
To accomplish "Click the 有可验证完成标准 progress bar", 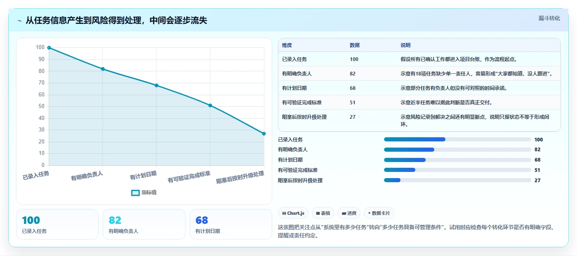I will [x=457, y=170].
